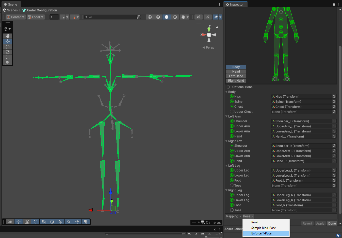Open the Local pivot orientation dropdown

(36, 17)
